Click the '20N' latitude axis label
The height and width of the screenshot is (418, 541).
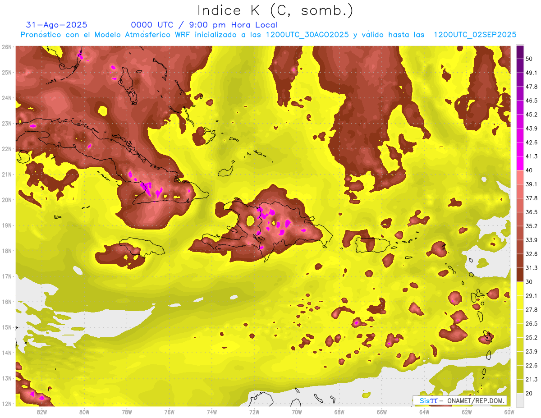[x=7, y=200]
